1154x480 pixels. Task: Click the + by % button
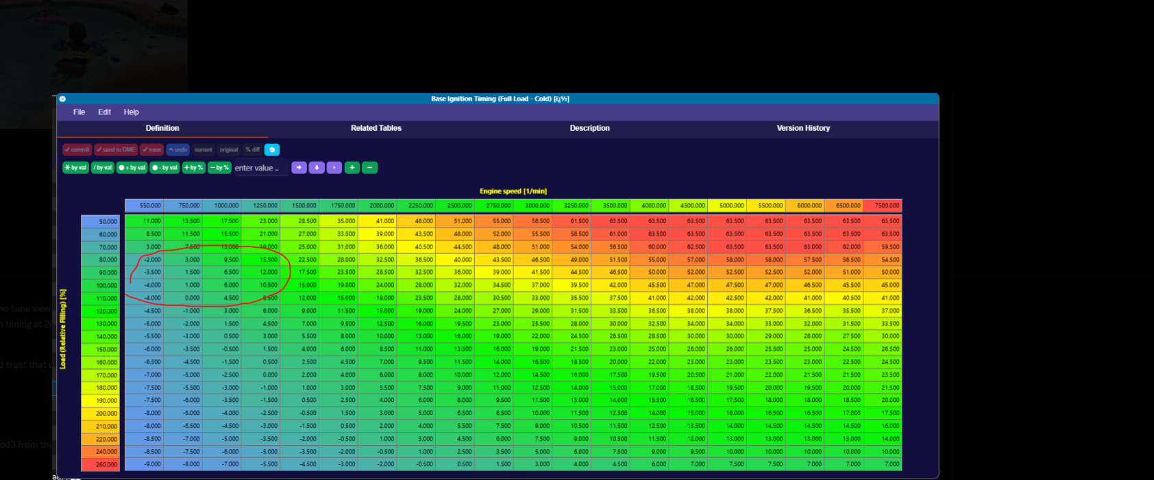click(194, 168)
